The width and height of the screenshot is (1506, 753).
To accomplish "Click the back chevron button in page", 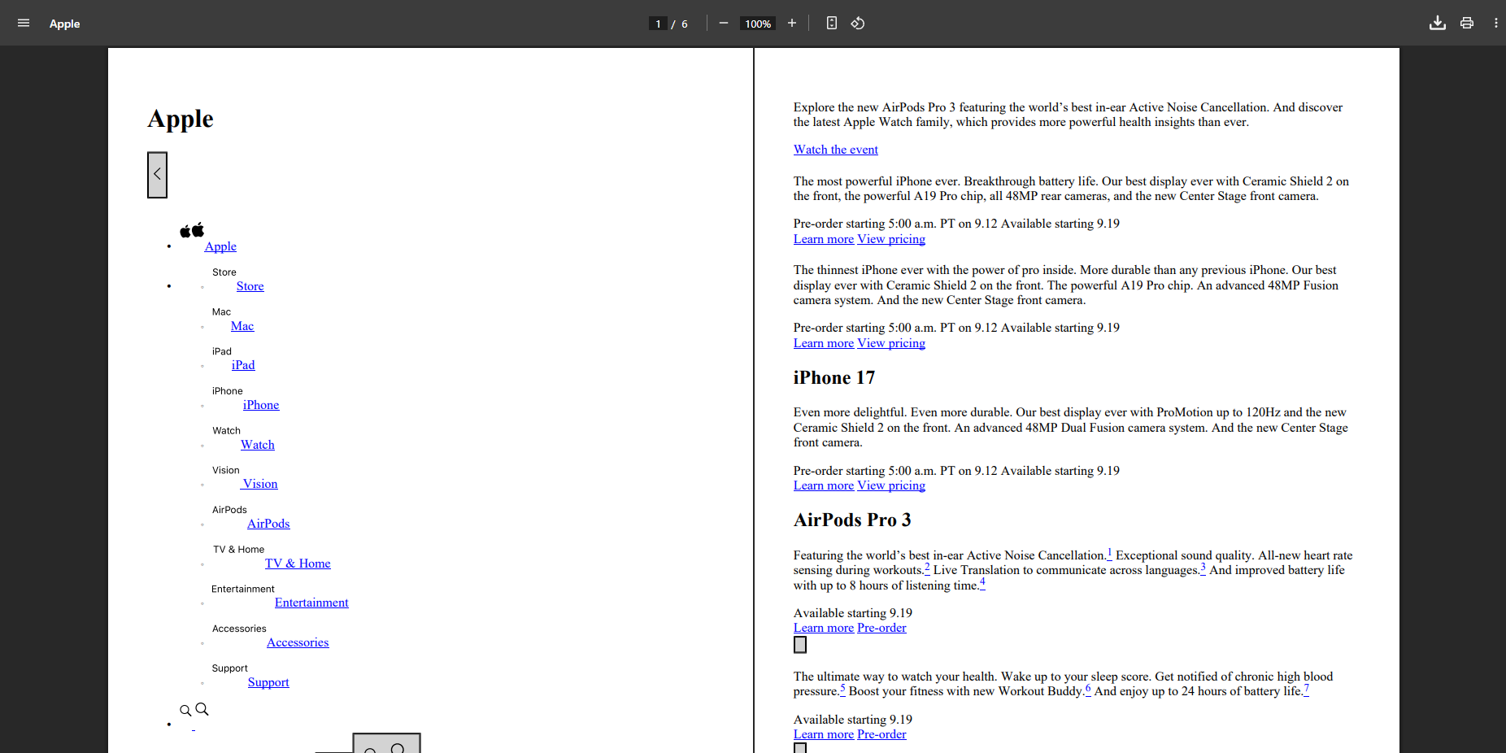I will (157, 175).
